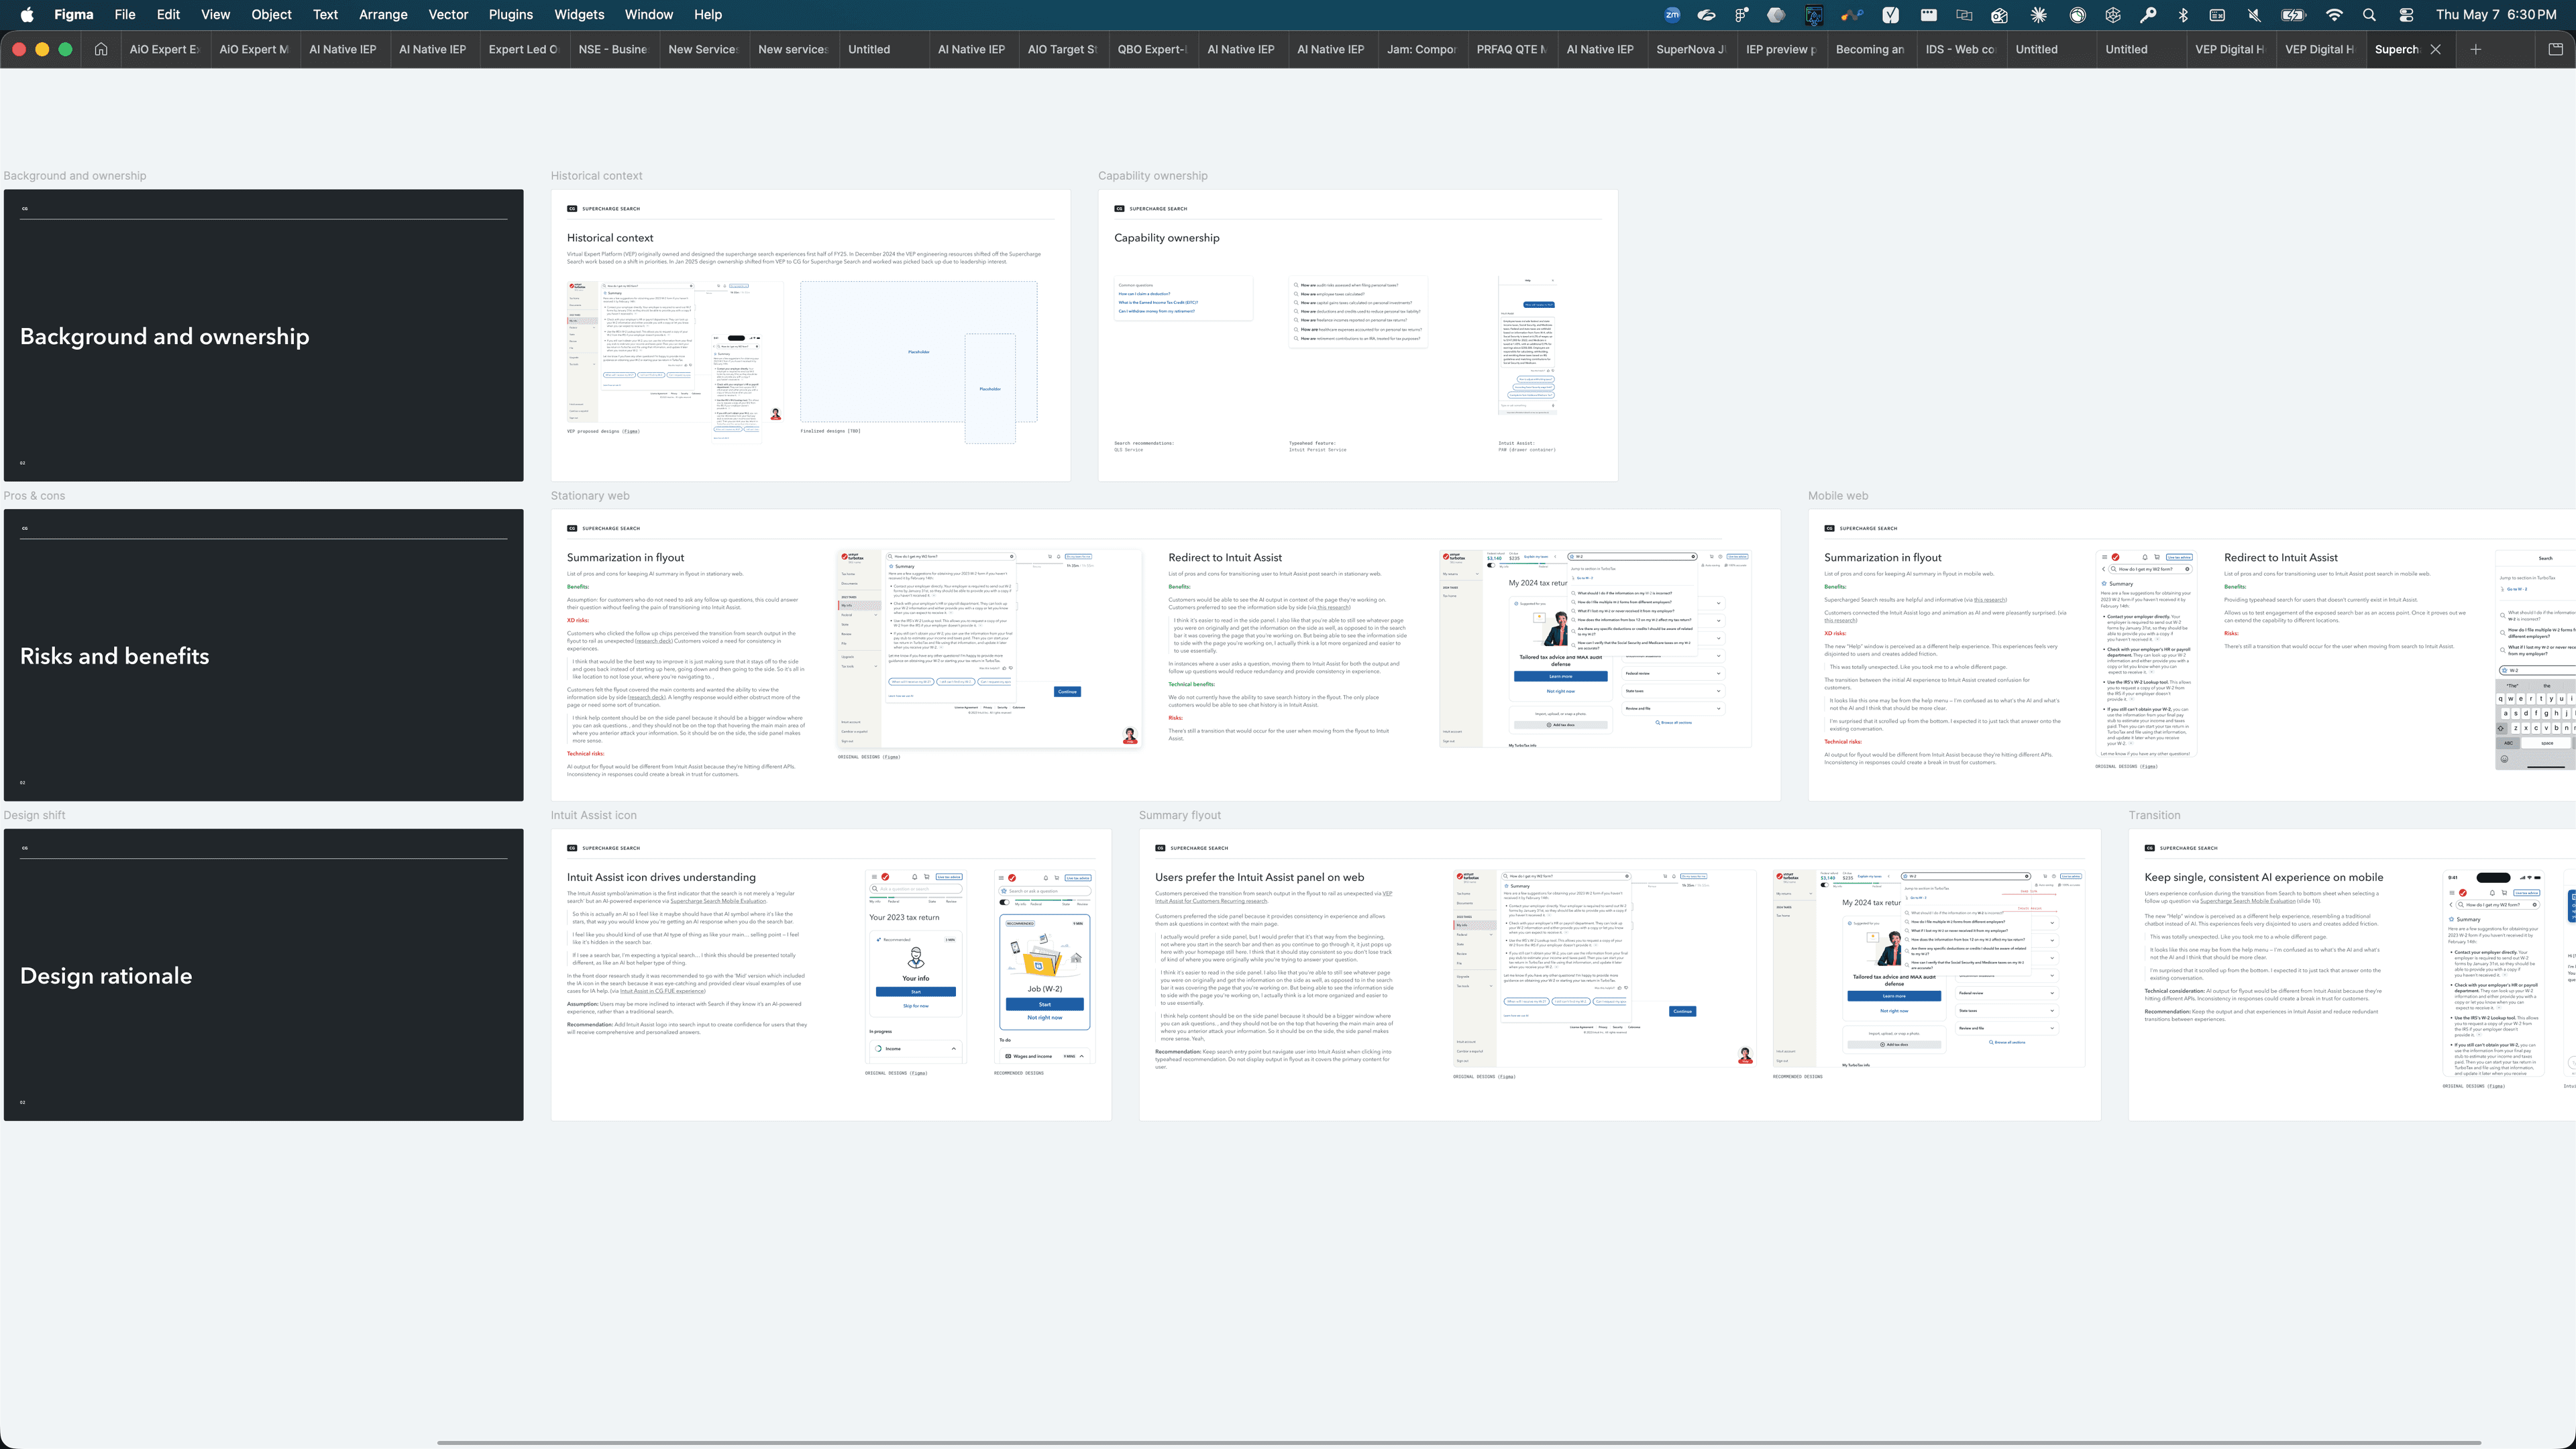
Task: Open the Plugins menu
Action: 511,15
